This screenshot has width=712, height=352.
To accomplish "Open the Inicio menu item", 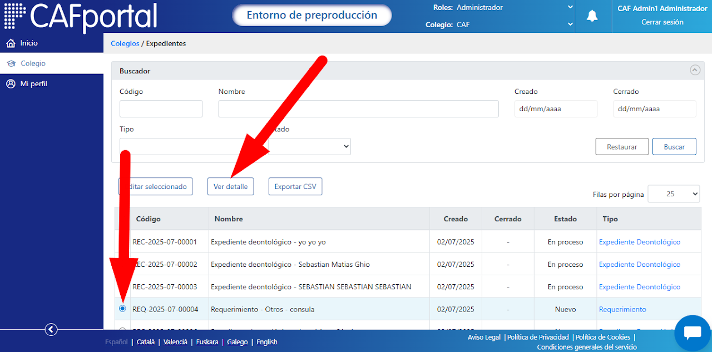I will click(52, 43).
